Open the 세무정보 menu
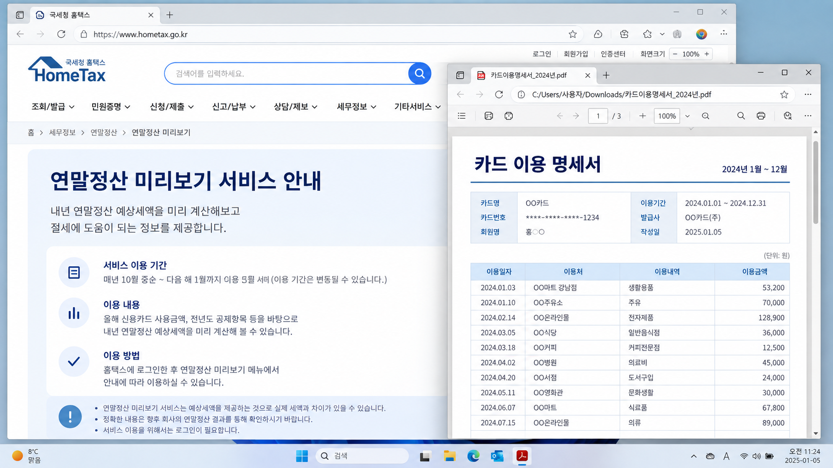 (x=357, y=107)
